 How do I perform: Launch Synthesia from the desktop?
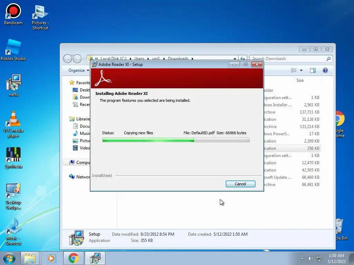coord(13,158)
